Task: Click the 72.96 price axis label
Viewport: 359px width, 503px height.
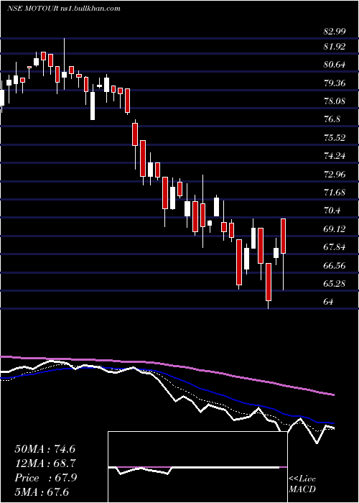Action: coord(335,174)
